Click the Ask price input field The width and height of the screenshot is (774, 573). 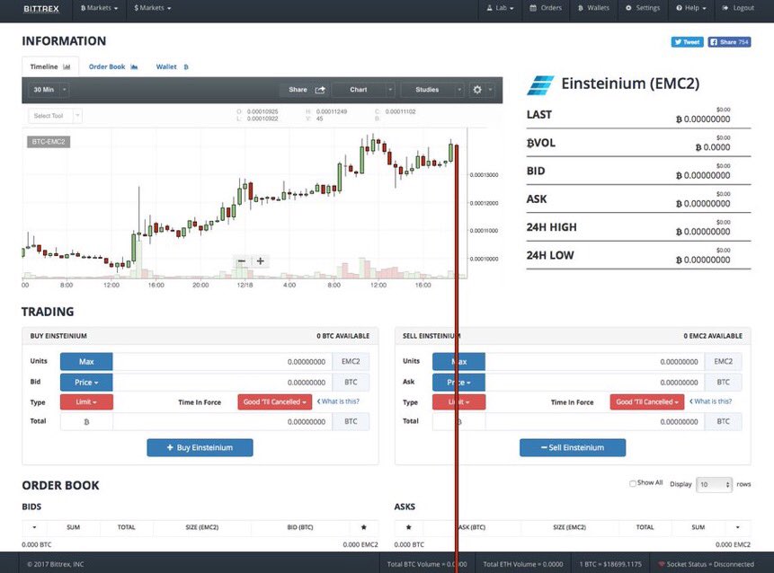click(595, 383)
